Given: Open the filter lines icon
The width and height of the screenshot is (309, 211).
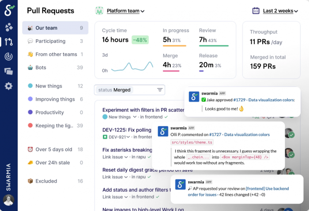Looking at the screenshot, I should (x=160, y=90).
